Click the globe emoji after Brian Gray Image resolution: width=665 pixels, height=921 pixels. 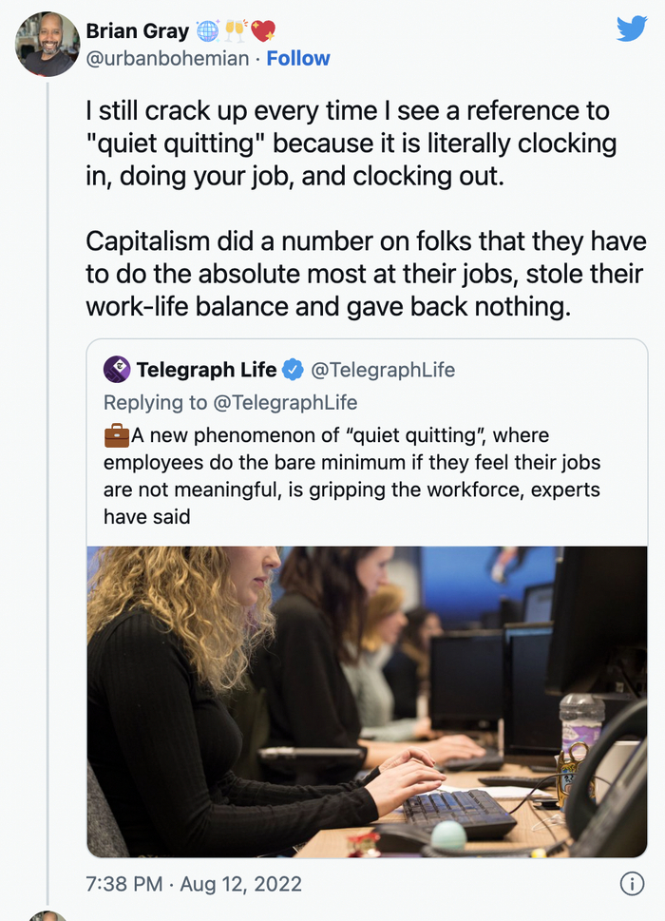pyautogui.click(x=207, y=30)
